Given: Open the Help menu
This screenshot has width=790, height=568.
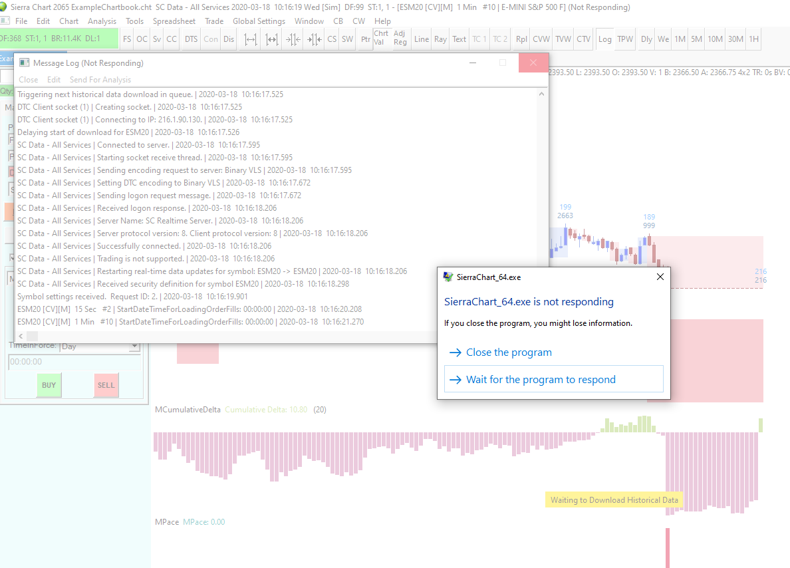Looking at the screenshot, I should (382, 21).
